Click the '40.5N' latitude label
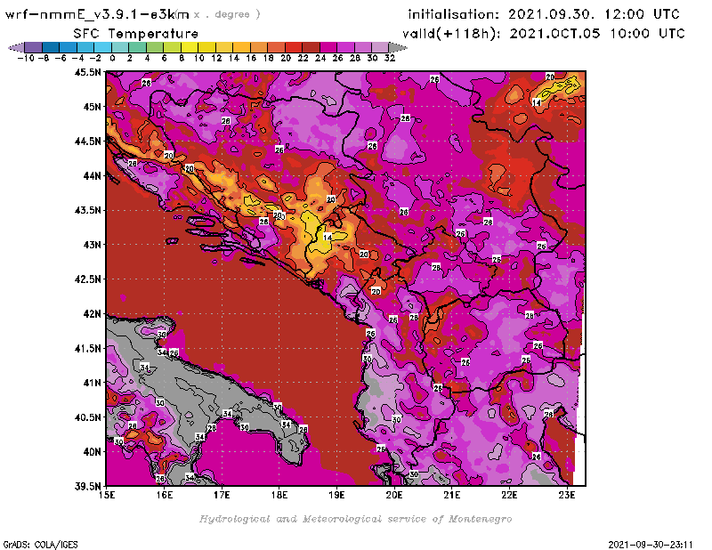712x550 pixels. click(88, 417)
